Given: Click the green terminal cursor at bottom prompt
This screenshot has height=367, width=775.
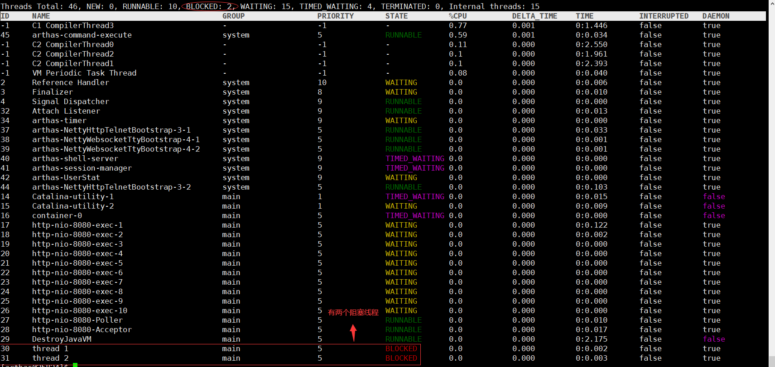Looking at the screenshot, I should tap(75, 365).
